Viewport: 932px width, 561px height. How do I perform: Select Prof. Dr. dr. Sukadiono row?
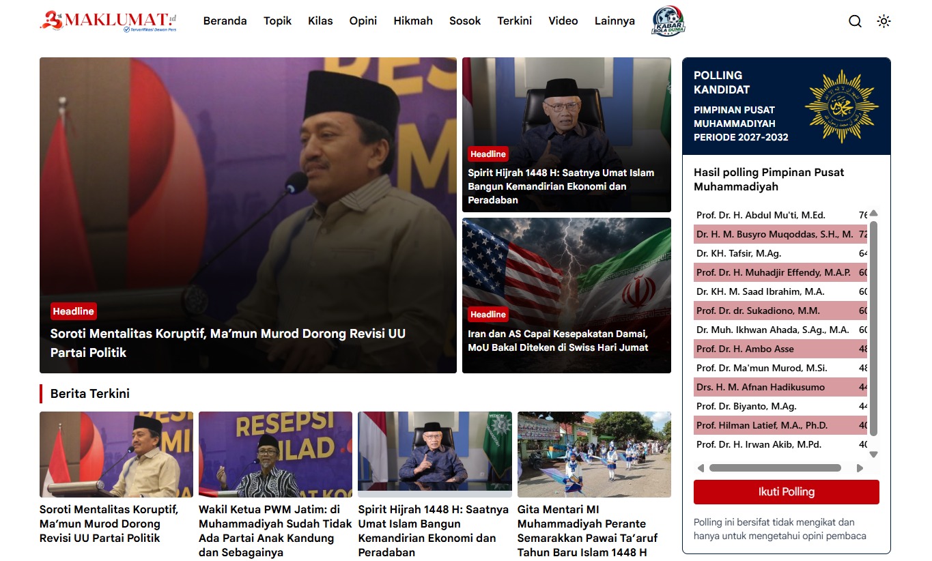pyautogui.click(x=780, y=311)
